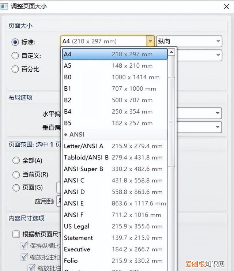Pick Letter/ANSI A paper size
This screenshot has height=271, width=234.
tap(115, 146)
